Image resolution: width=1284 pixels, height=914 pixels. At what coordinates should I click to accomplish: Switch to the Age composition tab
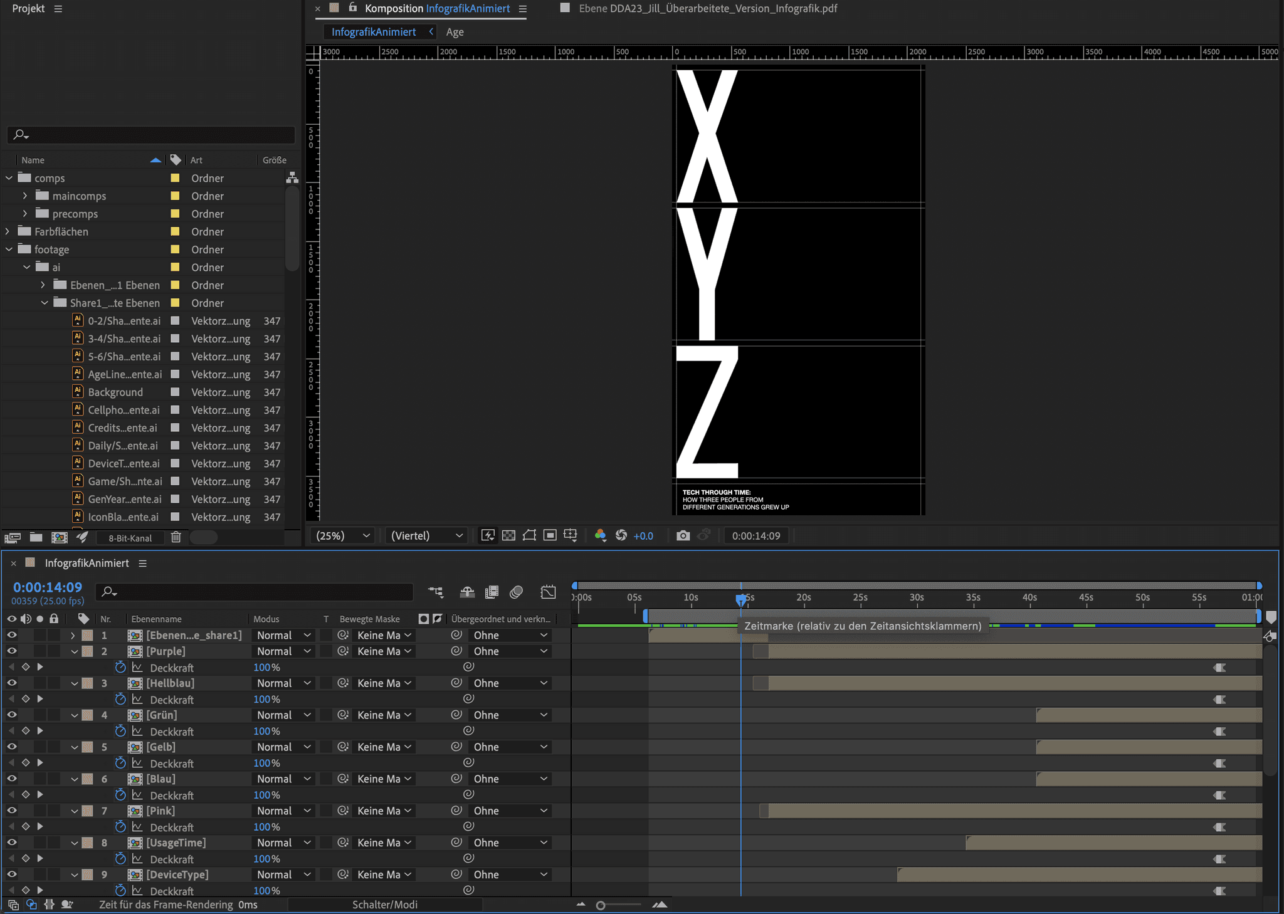tap(455, 32)
